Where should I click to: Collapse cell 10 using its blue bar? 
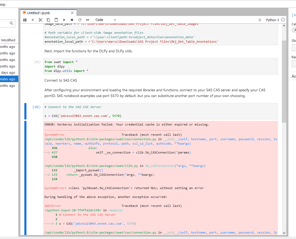coord(25,111)
